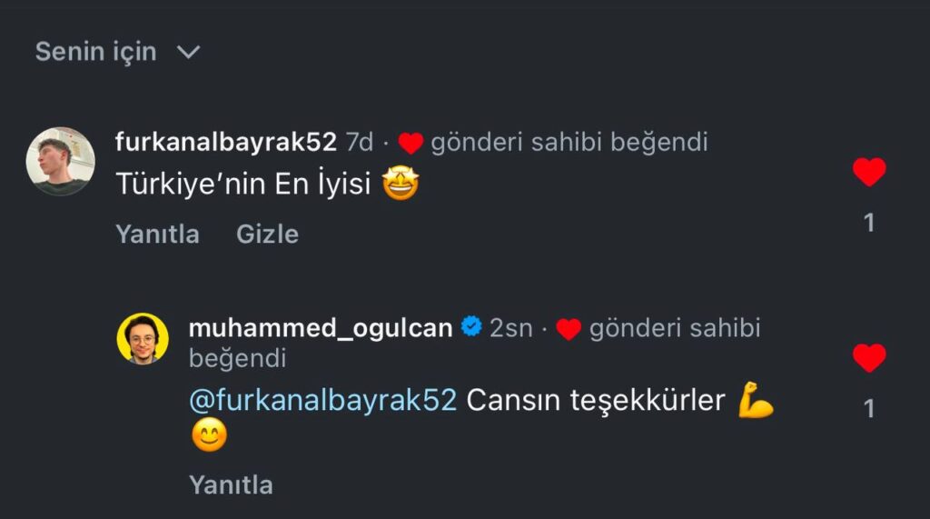Go to the muhammed_ogulcan username

[321, 328]
